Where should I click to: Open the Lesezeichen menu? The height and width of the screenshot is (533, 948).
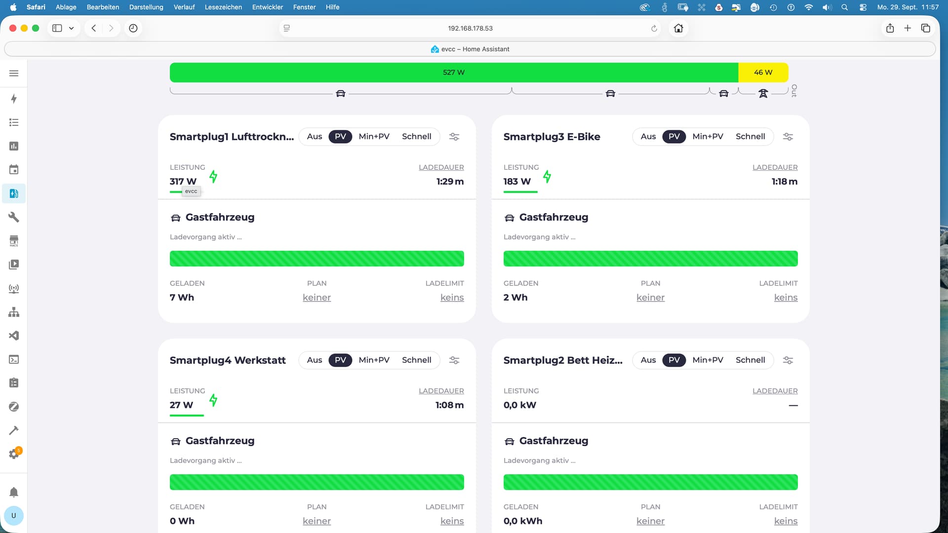pos(223,7)
